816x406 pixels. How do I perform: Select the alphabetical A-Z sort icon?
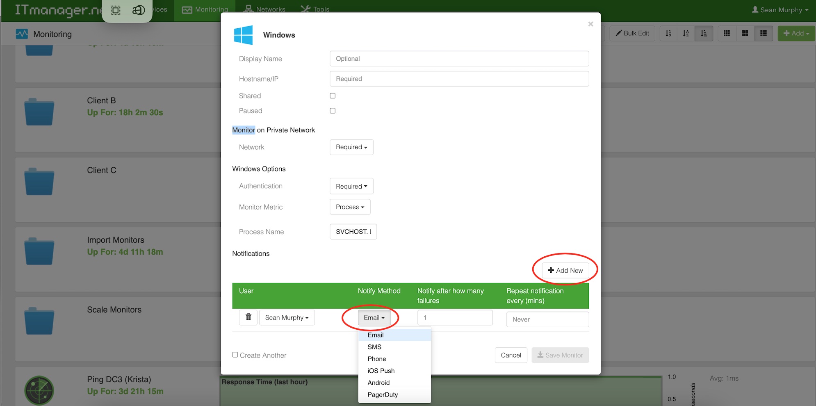(686, 33)
